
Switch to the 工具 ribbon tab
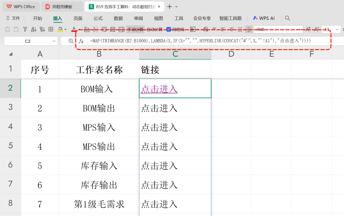pyautogui.click(x=179, y=18)
